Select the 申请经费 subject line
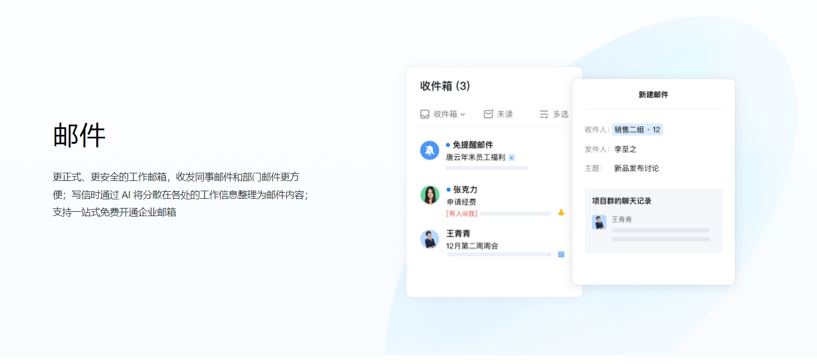Viewport: 817px width, 364px height. click(461, 202)
